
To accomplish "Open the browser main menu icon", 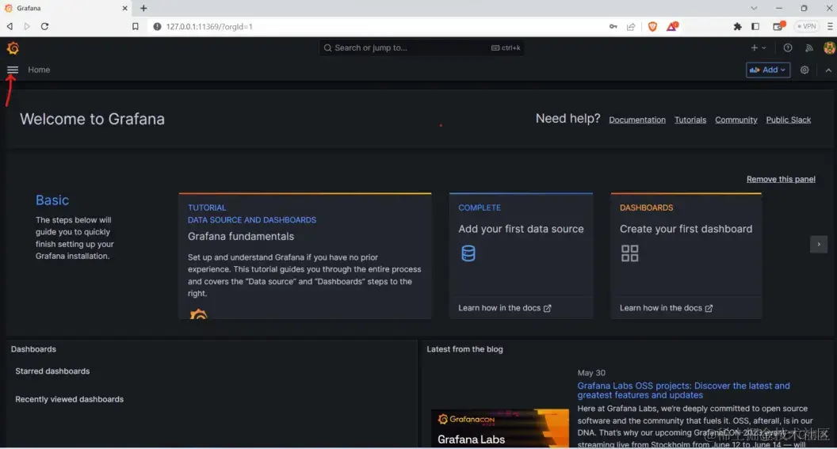I will 830,26.
